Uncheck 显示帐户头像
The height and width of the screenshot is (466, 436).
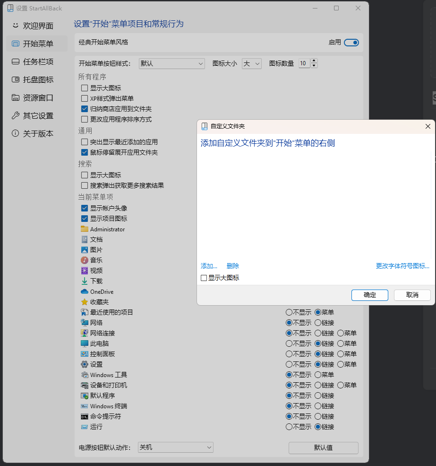coord(85,208)
